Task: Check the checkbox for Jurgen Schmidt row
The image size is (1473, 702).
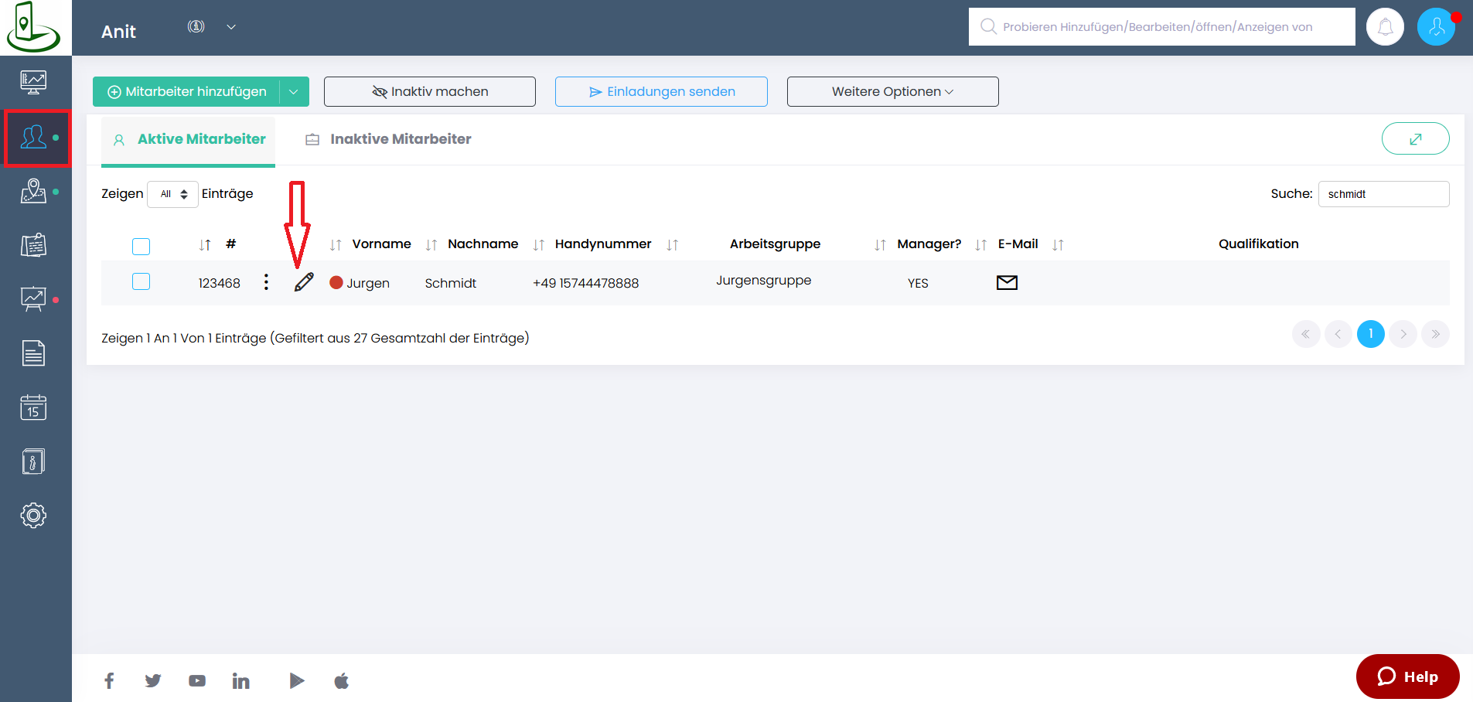Action: pos(141,281)
